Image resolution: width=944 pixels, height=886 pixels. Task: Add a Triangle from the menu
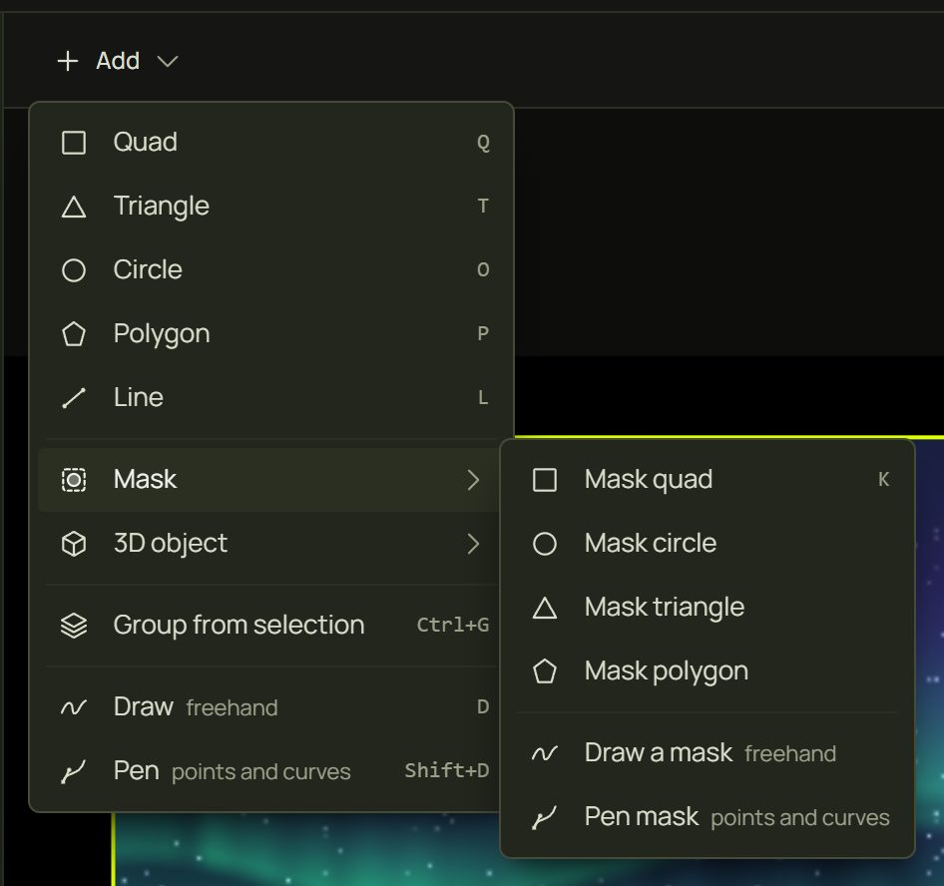271,207
